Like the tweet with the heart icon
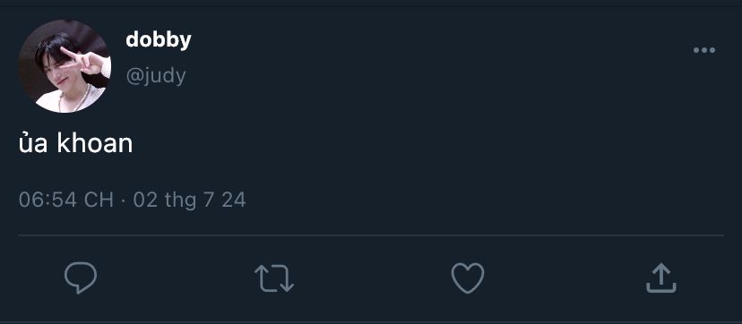Image resolution: width=742 pixels, height=324 pixels. pyautogui.click(x=468, y=277)
